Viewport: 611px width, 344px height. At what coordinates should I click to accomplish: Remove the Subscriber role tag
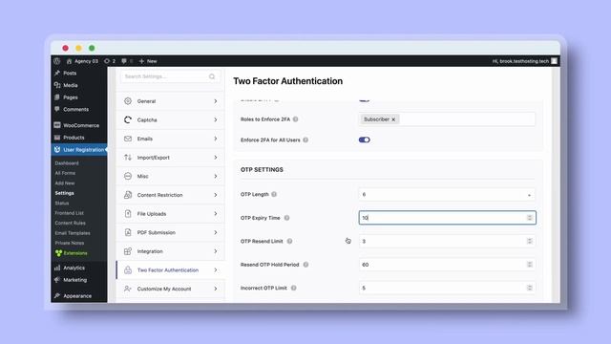pos(393,119)
